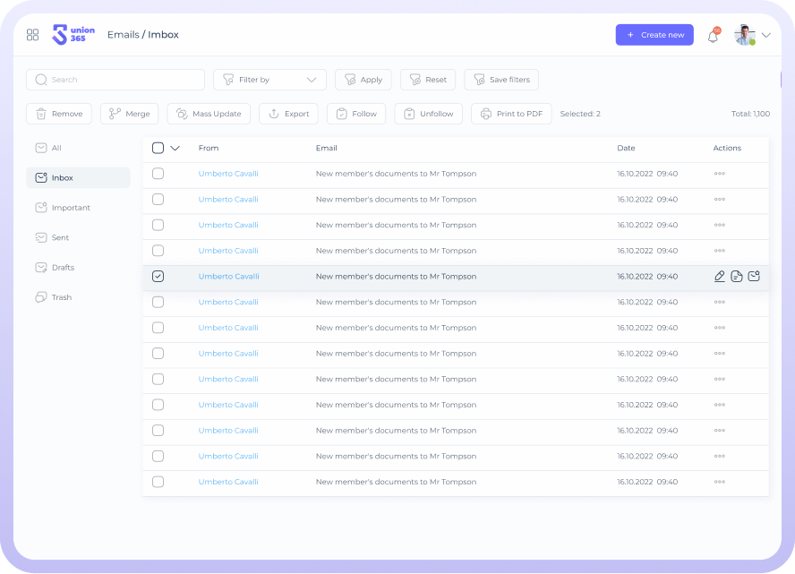Open the Important folder
The width and height of the screenshot is (795, 574).
tap(71, 208)
